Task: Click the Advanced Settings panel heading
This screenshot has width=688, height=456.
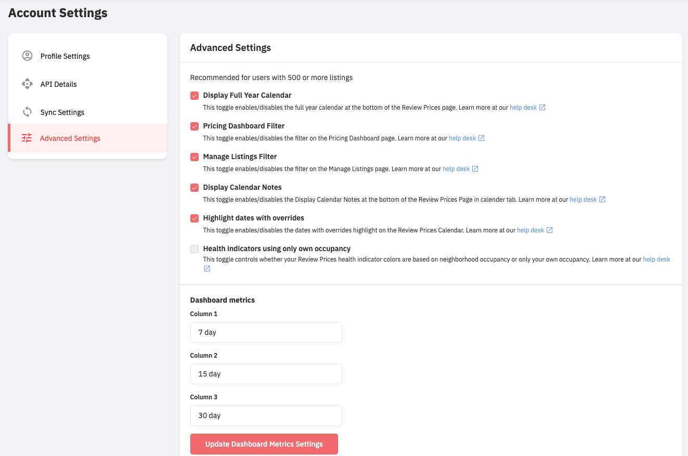Action: (230, 48)
